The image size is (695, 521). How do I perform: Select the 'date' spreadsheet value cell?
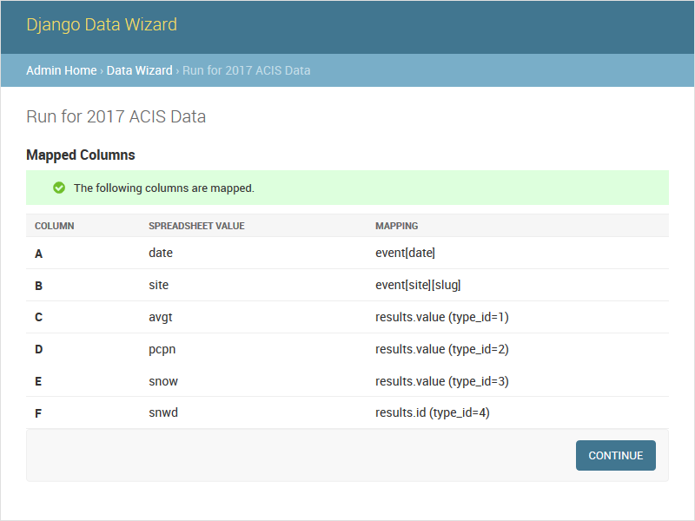(161, 254)
